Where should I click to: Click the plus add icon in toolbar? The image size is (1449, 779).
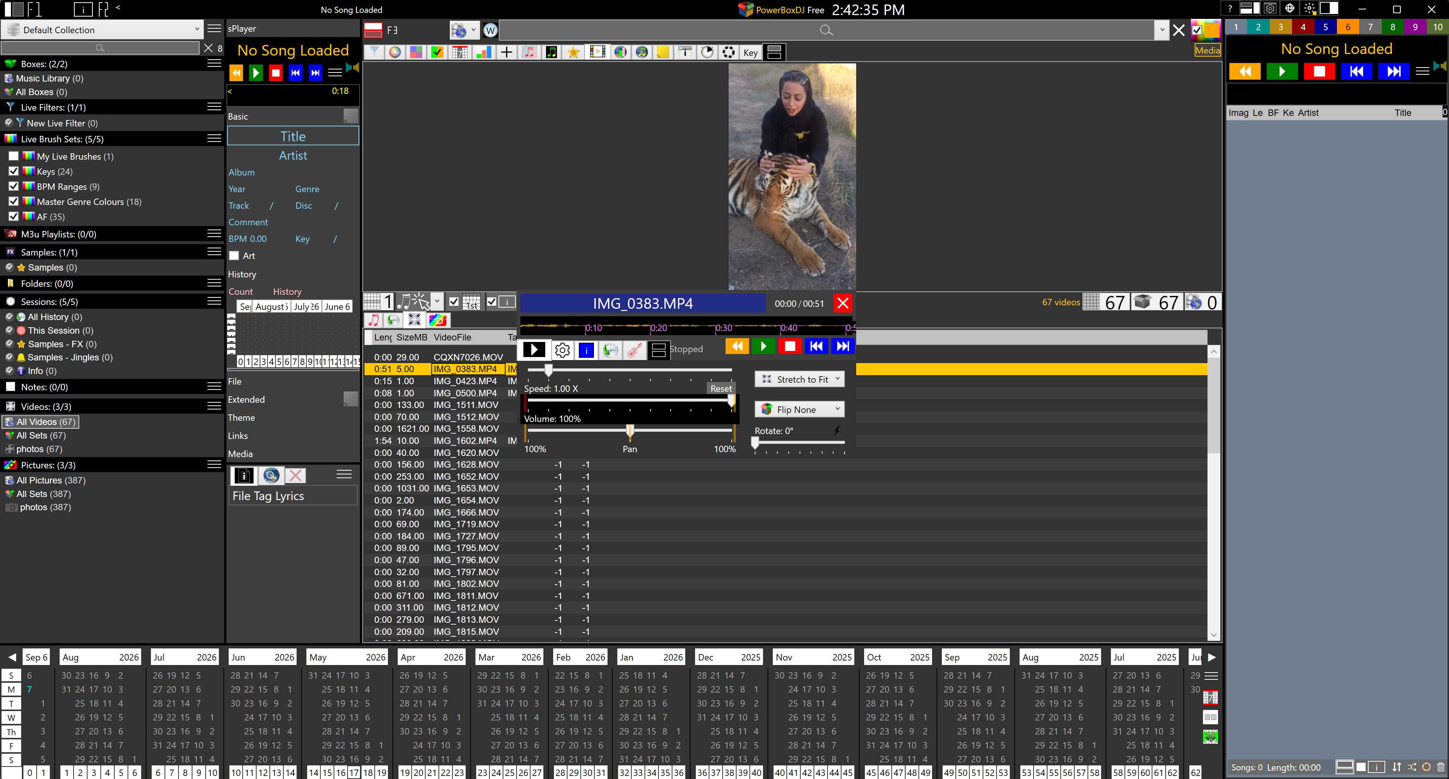[506, 52]
